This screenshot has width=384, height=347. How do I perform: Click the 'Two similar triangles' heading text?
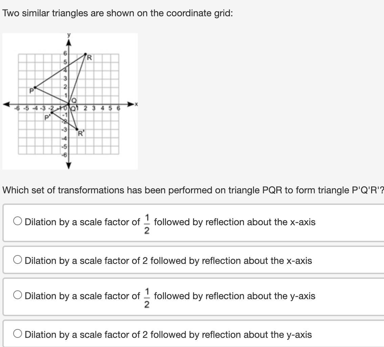point(118,14)
